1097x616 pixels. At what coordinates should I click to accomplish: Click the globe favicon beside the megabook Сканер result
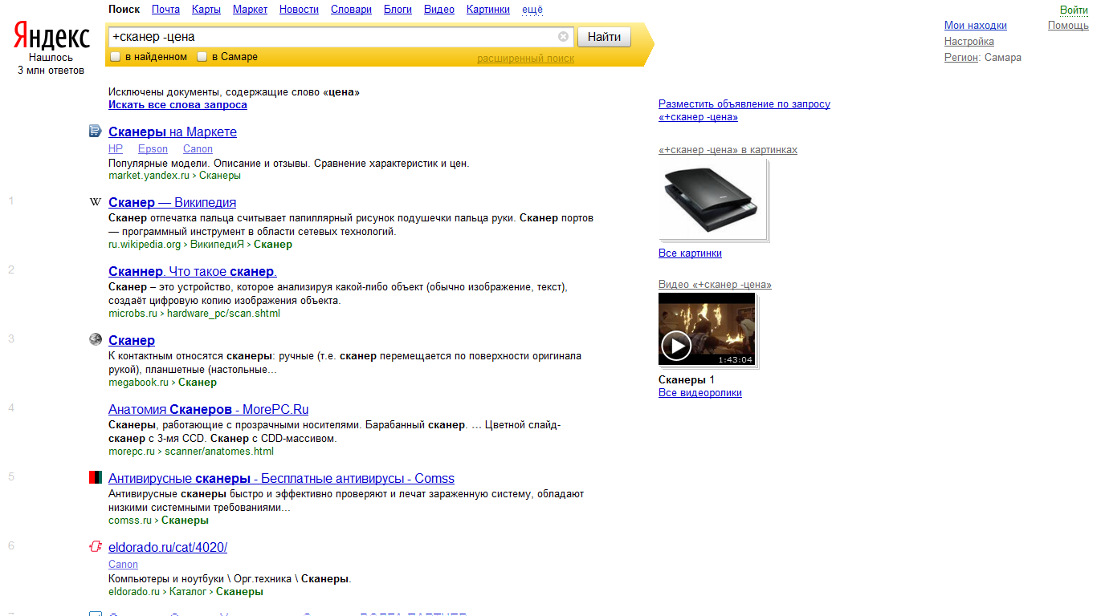(96, 339)
